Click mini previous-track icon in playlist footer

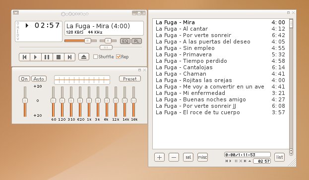point(227,161)
